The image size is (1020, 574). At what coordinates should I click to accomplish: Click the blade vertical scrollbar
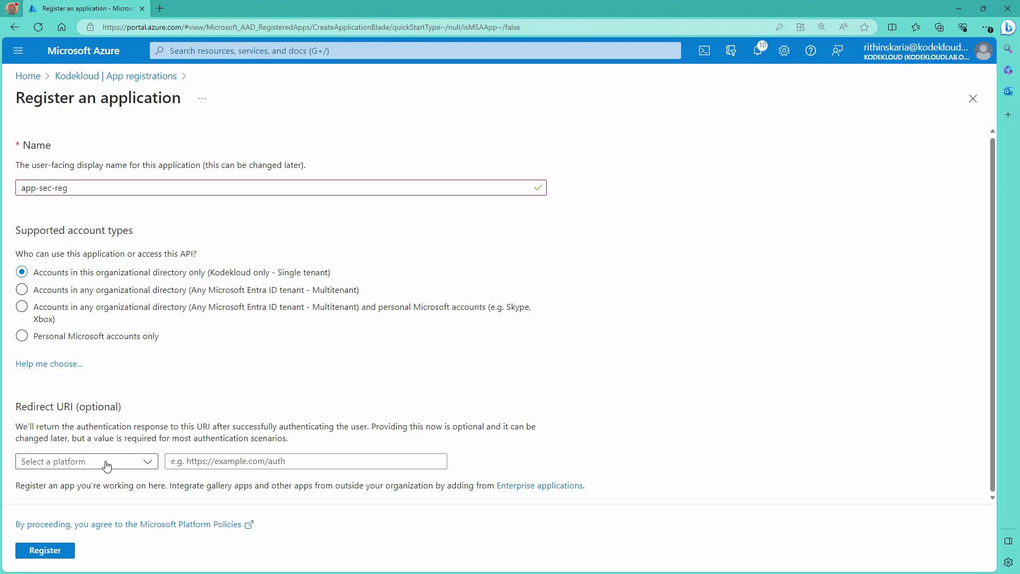point(992,315)
